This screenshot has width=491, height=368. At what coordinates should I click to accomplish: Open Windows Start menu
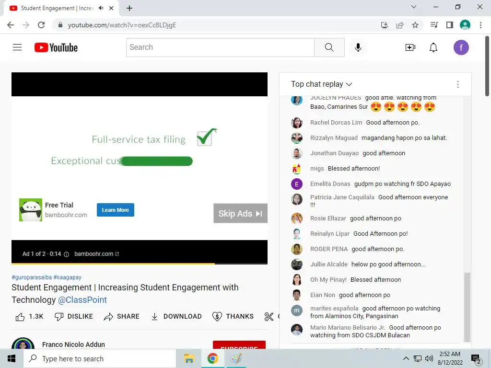pyautogui.click(x=12, y=358)
